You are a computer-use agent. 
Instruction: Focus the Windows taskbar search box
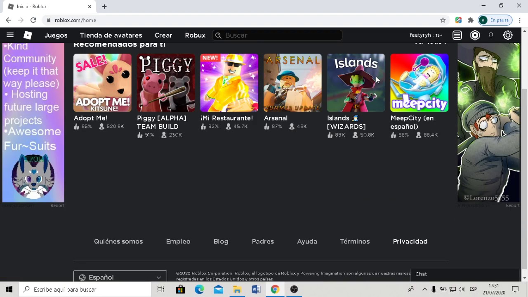coord(85,289)
